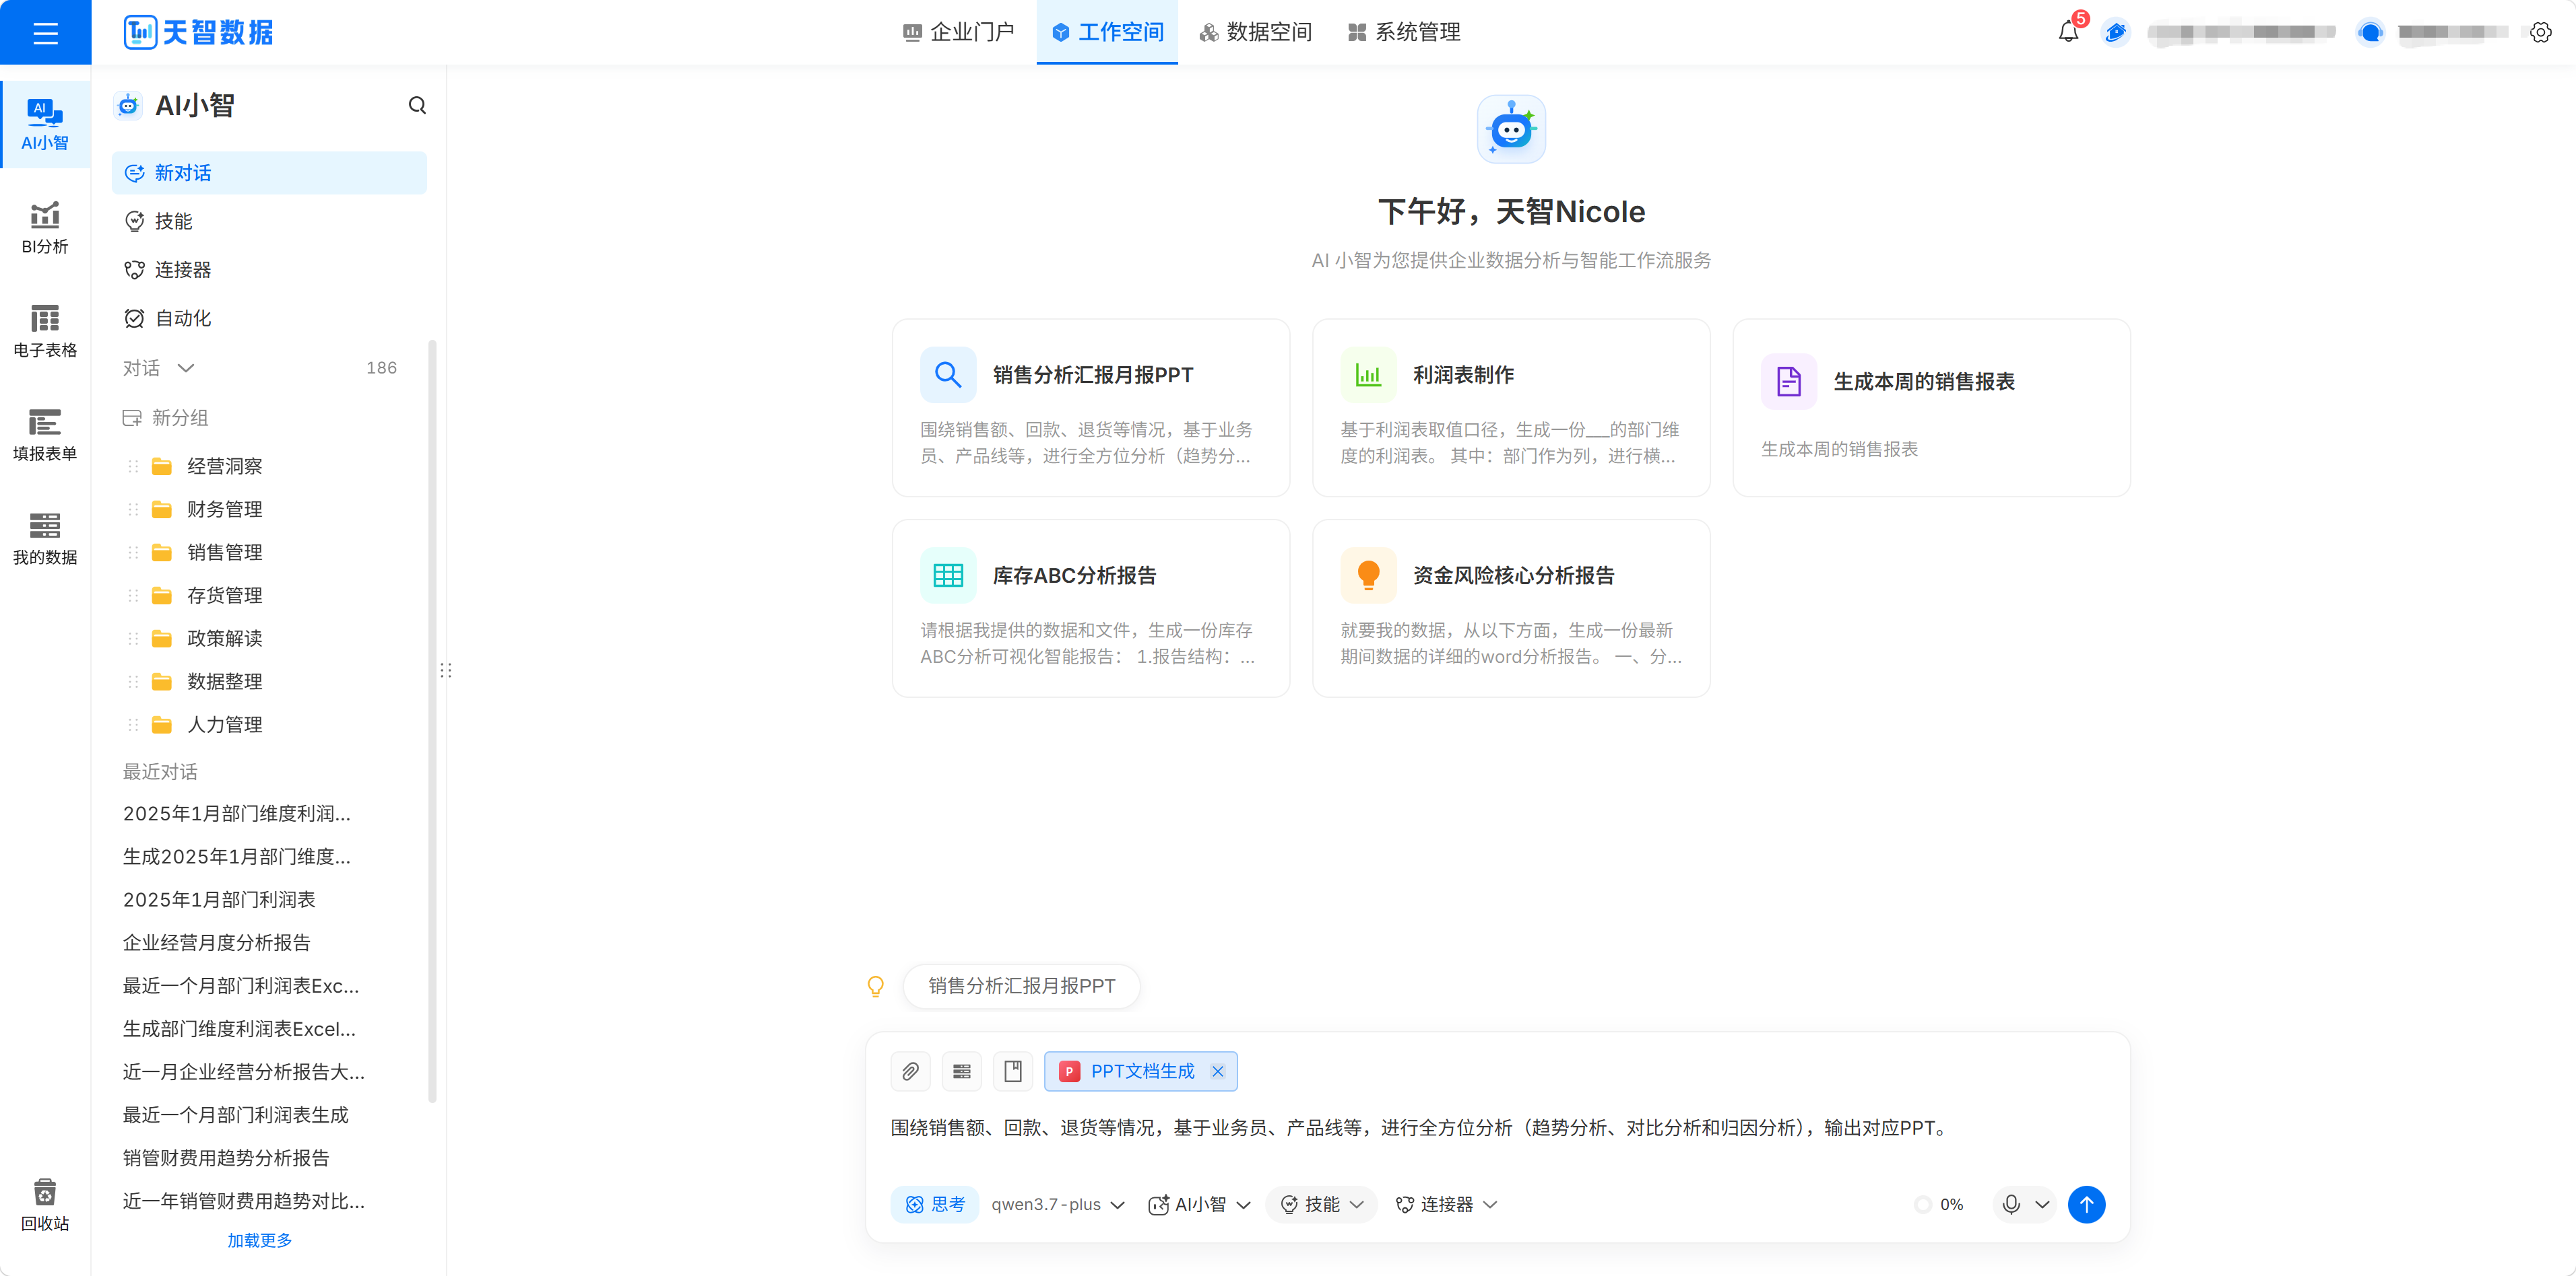Click the search icon beside AI小智 title

pos(417,105)
